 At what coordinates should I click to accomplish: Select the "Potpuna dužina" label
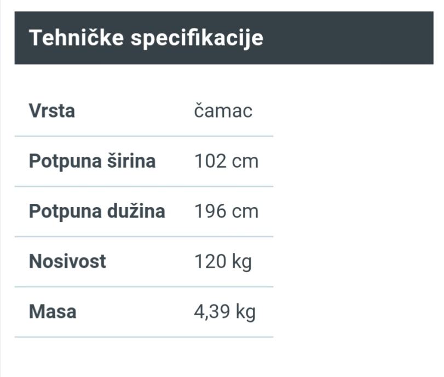point(97,211)
